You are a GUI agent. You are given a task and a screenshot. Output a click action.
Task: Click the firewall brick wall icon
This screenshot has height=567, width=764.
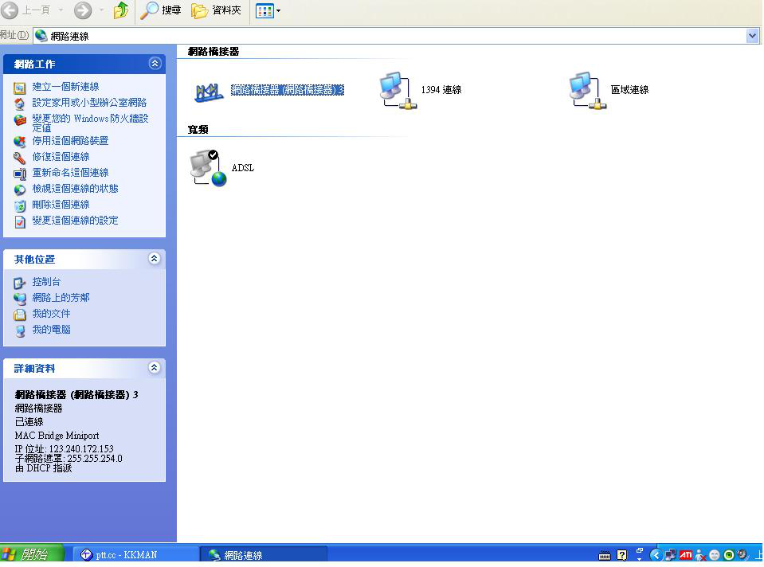[x=19, y=119]
